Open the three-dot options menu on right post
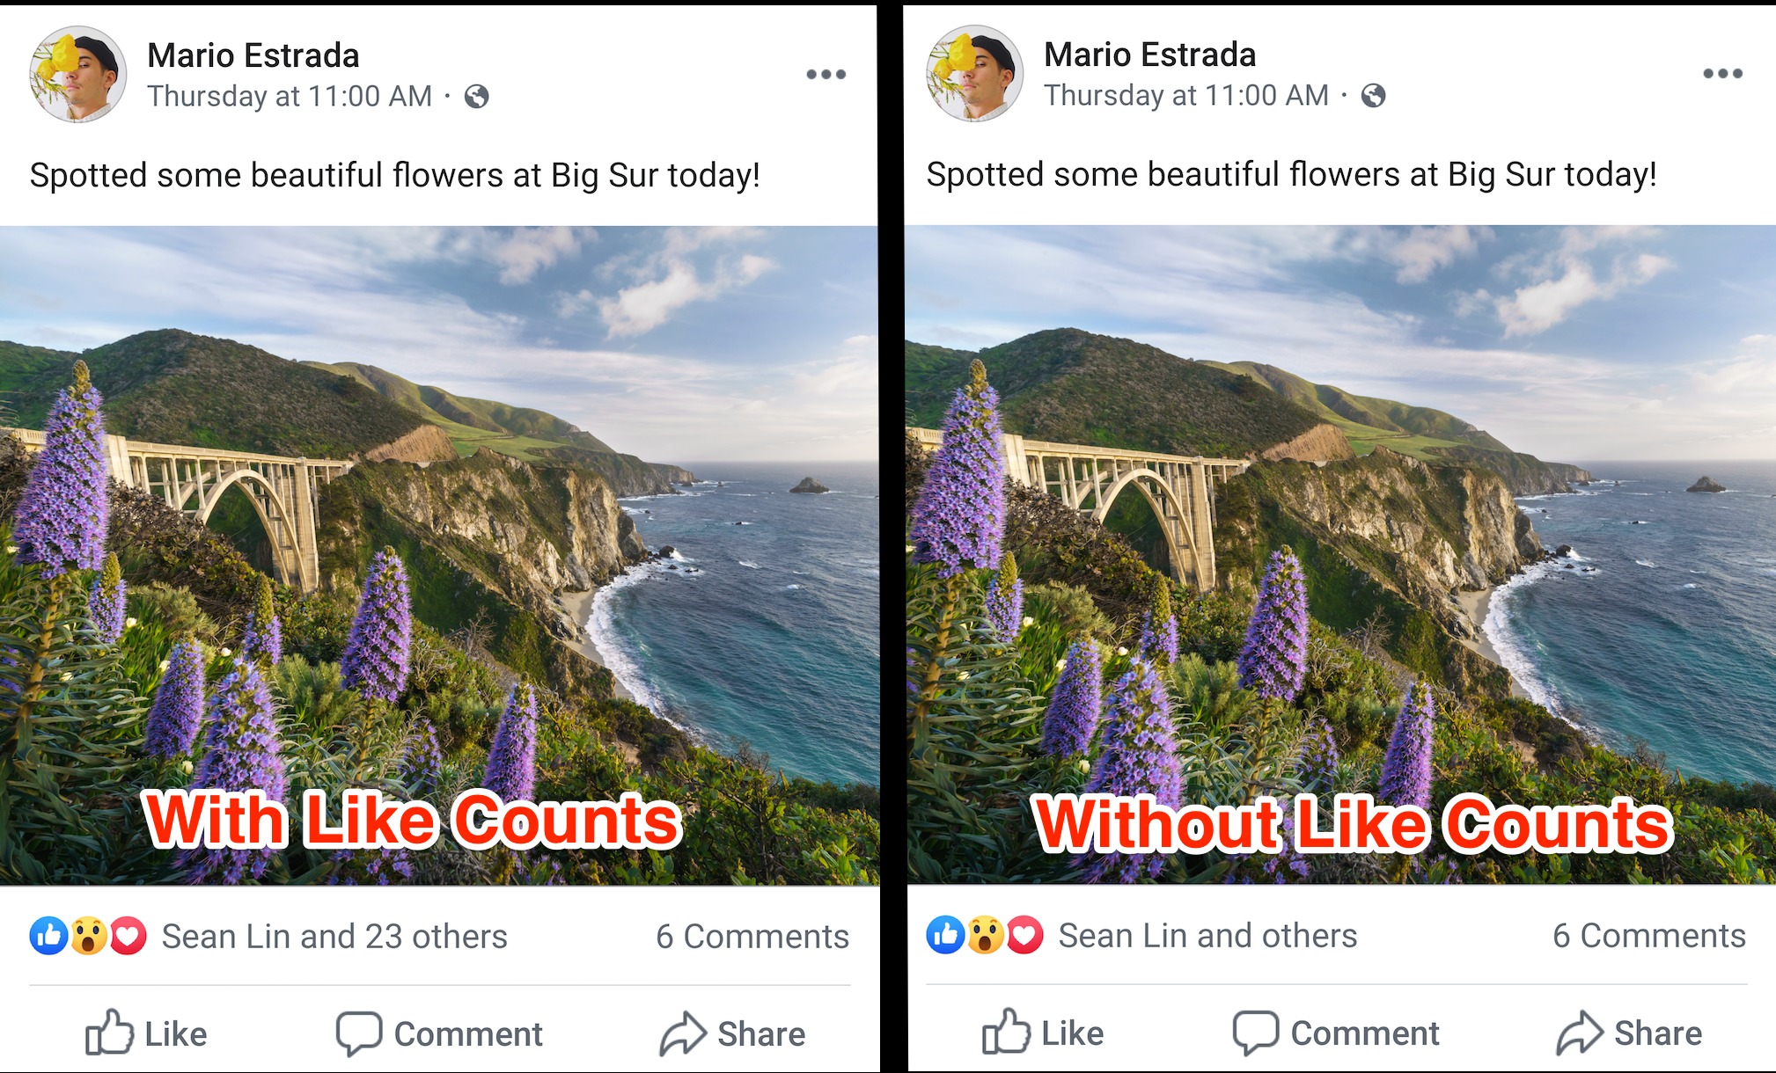This screenshot has height=1073, width=1776. click(1721, 74)
